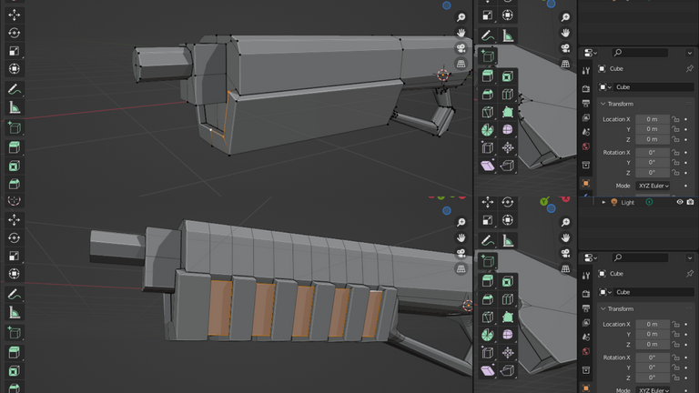Click the pan hand gizmo in the orange-striped gun viewport

click(x=461, y=238)
